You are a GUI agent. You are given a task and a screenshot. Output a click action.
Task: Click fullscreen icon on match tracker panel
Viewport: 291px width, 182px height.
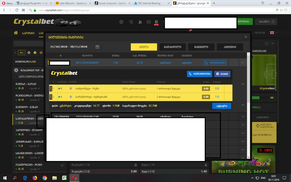[267, 44]
